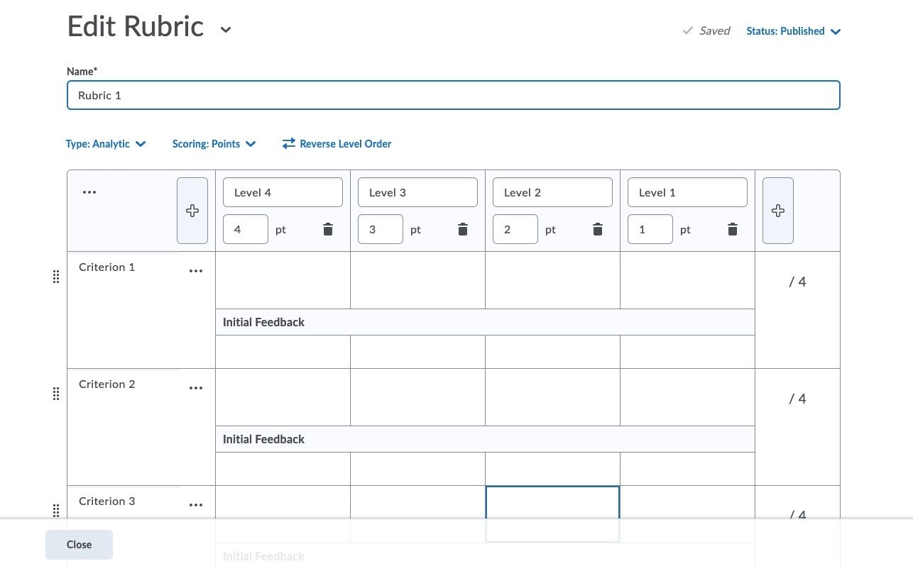Add a new level before Level 4
The image size is (913, 566).
pyautogui.click(x=192, y=211)
